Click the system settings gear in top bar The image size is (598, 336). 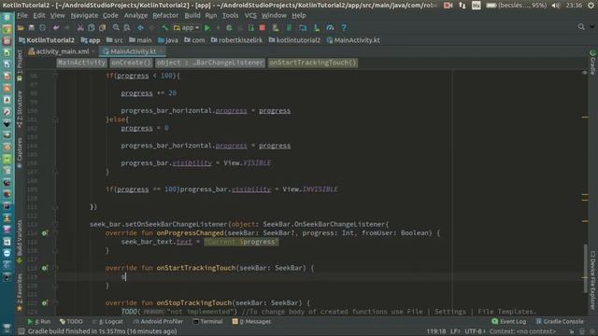pos(591,6)
